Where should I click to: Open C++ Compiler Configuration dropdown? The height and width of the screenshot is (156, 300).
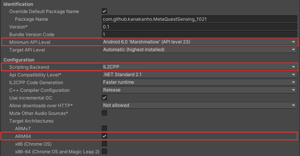[x=199, y=90]
